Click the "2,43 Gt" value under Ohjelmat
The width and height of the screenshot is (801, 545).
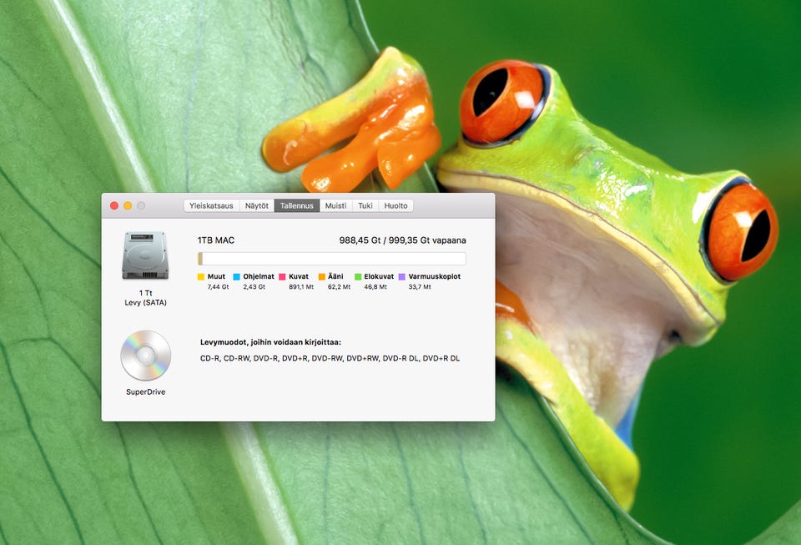pyautogui.click(x=254, y=287)
